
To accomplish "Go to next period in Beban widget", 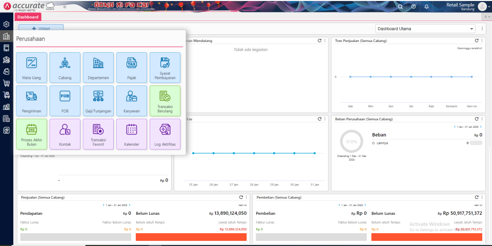I will pos(481,127).
